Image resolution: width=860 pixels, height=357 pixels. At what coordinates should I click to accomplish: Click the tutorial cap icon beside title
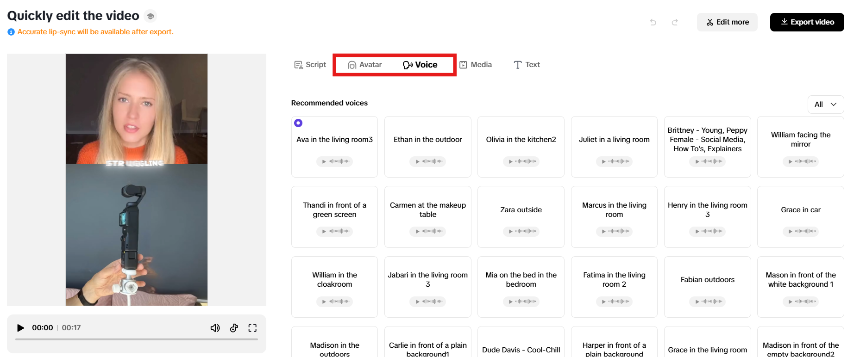(x=150, y=16)
